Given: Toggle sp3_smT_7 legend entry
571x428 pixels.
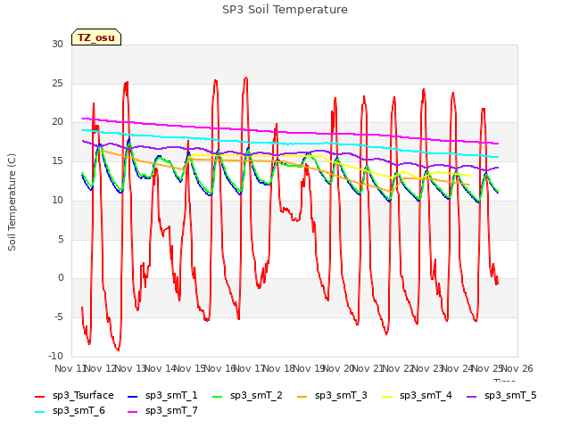Looking at the screenshot, I should tap(162, 410).
